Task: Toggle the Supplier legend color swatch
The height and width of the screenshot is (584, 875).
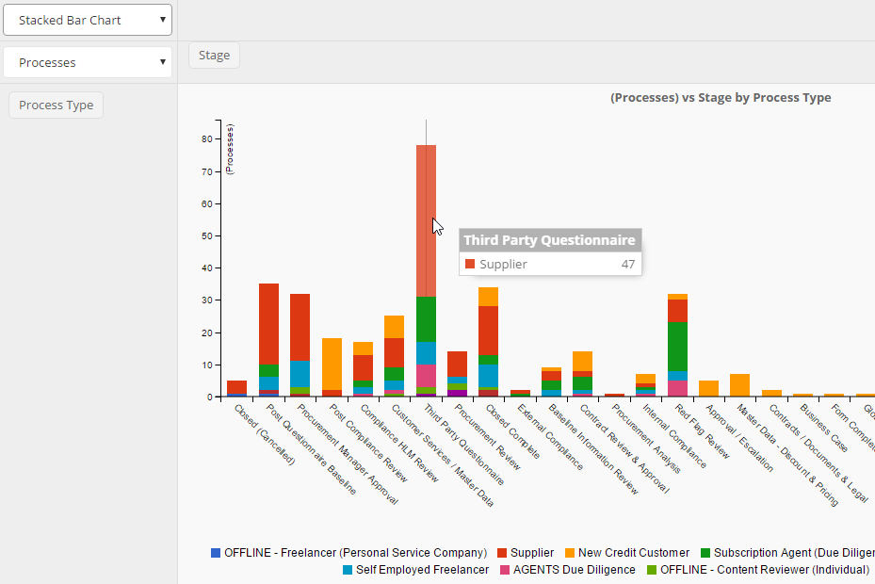Action: 502,553
